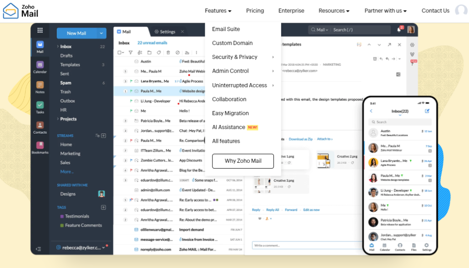Open Contact Us link
Screen dimensions: 469x268
click(x=435, y=11)
